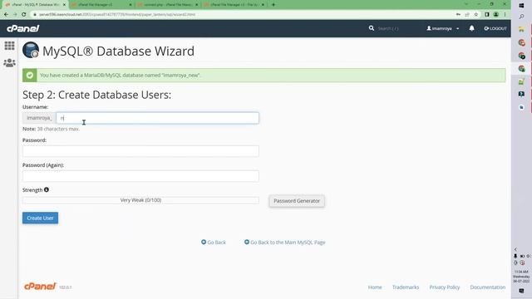Open the Privacy Policy footer link

pos(445,287)
